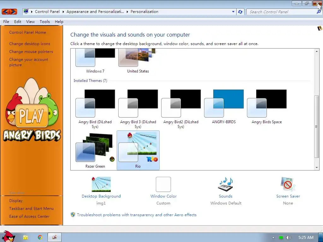This screenshot has height=242, width=323.
Task: Launch Chrome from the taskbar
Action: pyautogui.click(x=40, y=238)
